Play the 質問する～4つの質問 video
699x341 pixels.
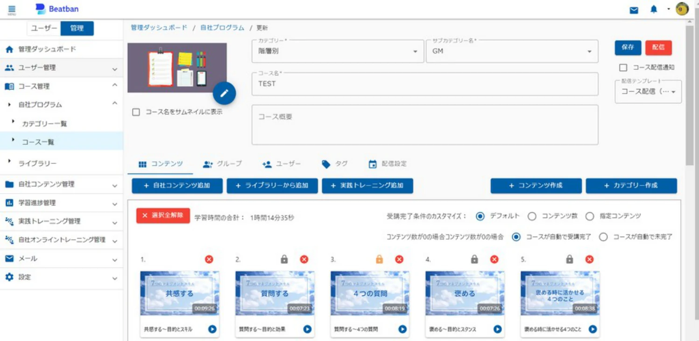tap(402, 329)
